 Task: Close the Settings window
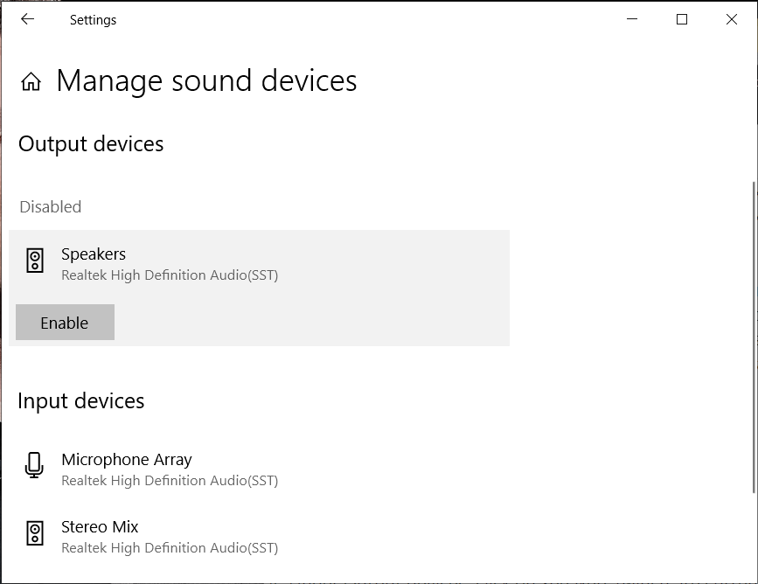pyautogui.click(x=732, y=19)
